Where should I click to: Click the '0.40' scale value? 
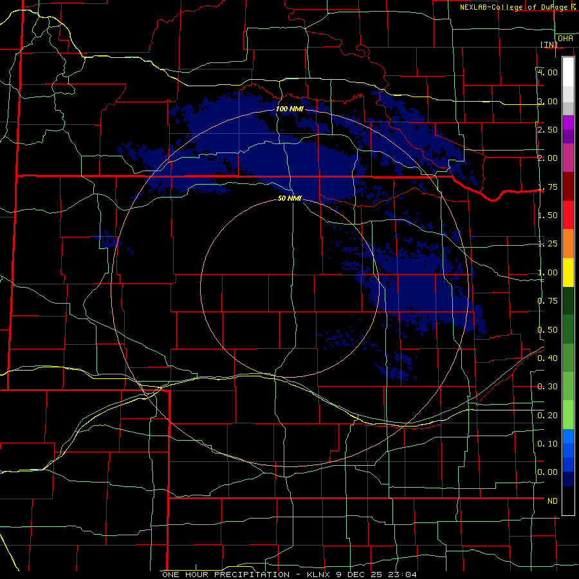[547, 358]
